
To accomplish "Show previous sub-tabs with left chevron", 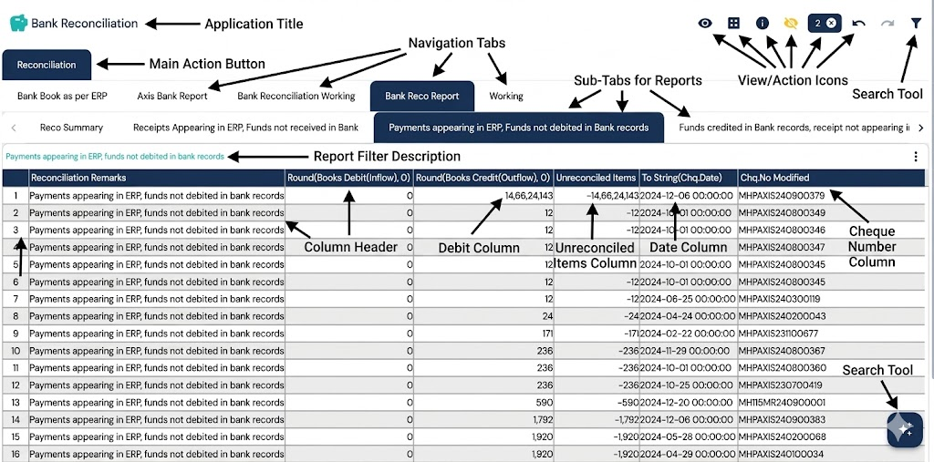I will pos(14,128).
